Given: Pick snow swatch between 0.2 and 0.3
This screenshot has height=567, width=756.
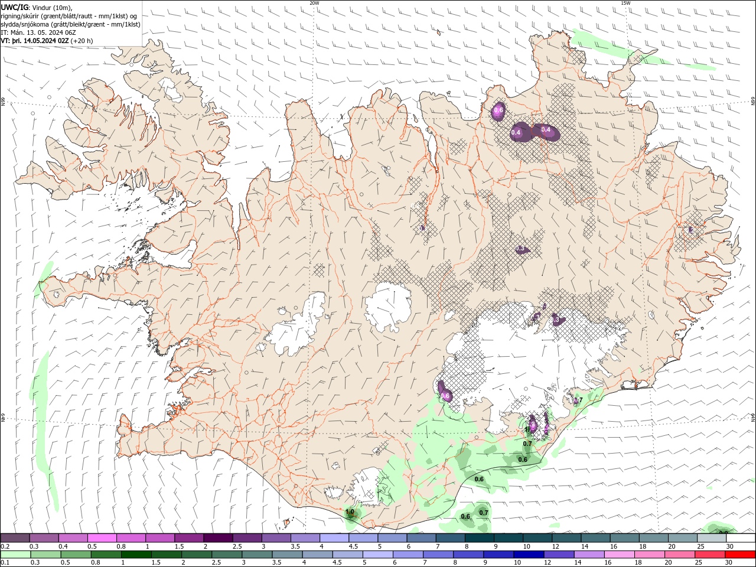Looking at the screenshot, I should coord(15,538).
